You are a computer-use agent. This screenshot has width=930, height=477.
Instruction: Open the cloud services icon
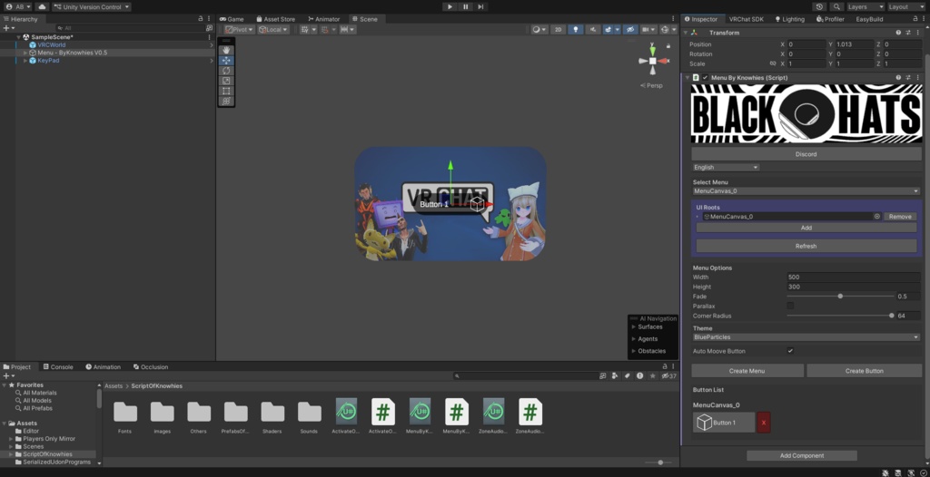(x=42, y=6)
